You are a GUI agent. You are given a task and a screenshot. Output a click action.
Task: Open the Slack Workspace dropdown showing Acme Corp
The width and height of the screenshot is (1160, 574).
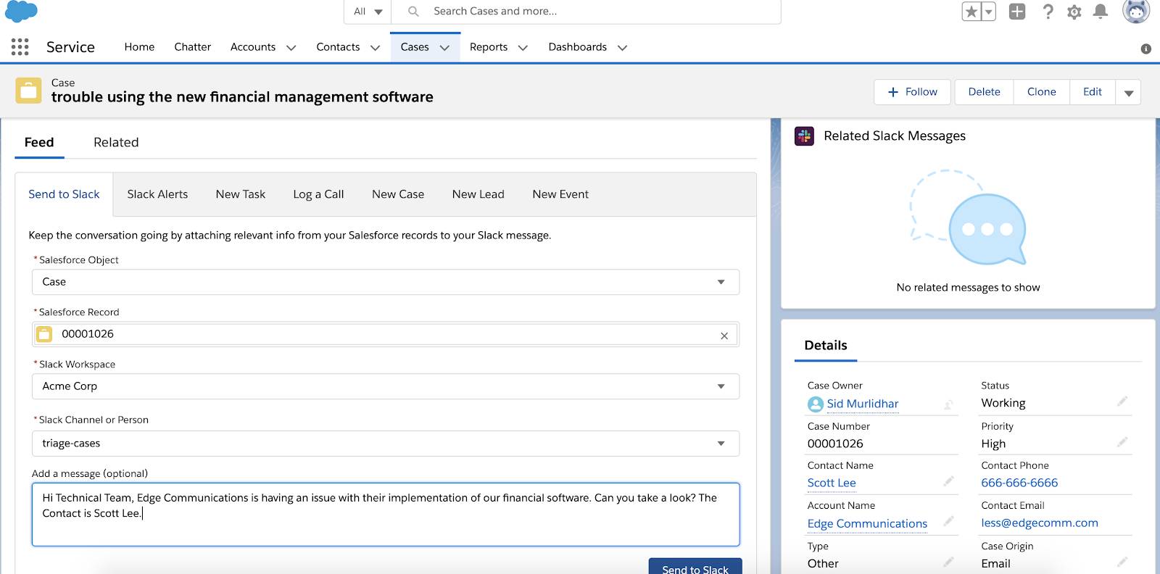[x=386, y=386]
